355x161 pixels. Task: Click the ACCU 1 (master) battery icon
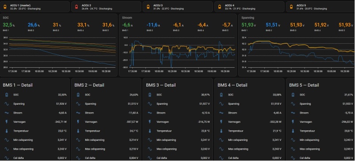[5, 7]
